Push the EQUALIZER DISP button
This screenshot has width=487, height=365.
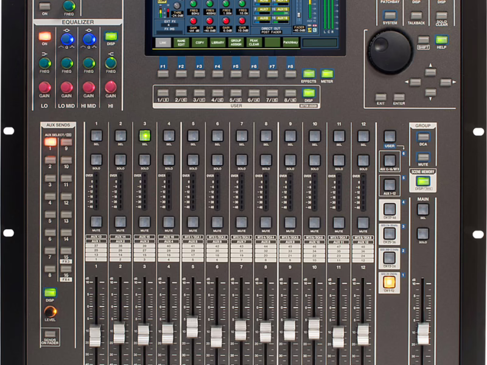click(111, 36)
